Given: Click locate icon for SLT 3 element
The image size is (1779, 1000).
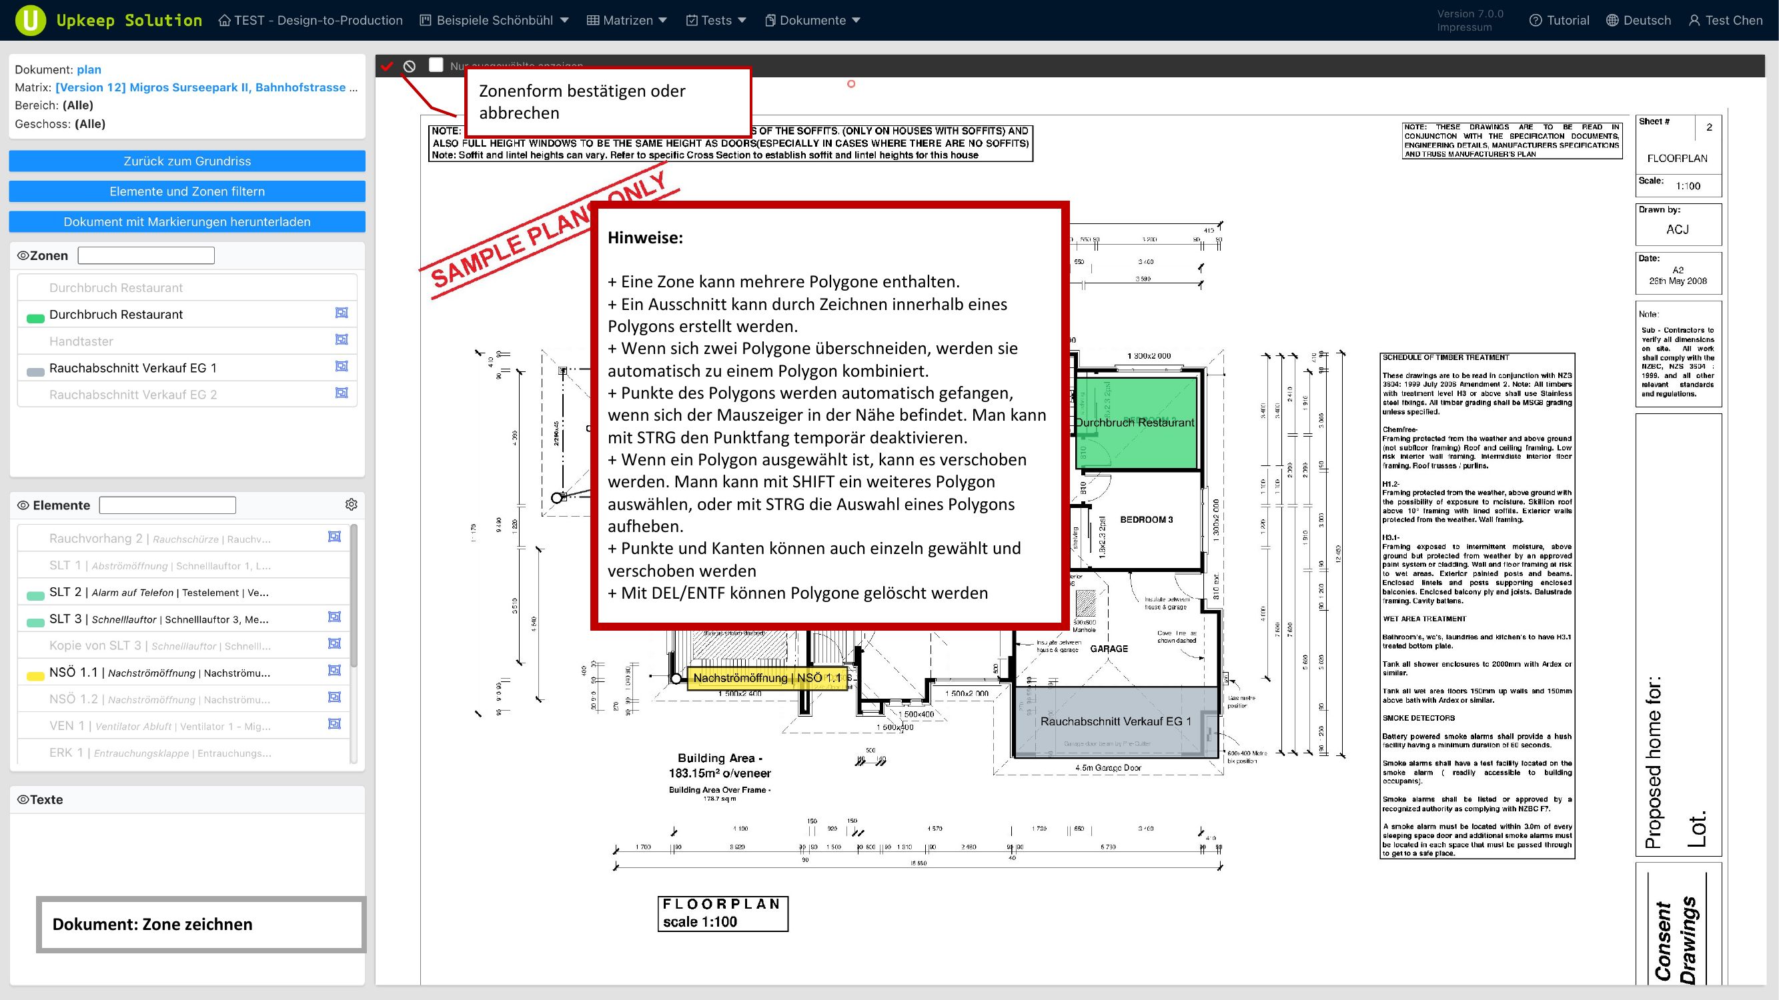Looking at the screenshot, I should click(334, 617).
